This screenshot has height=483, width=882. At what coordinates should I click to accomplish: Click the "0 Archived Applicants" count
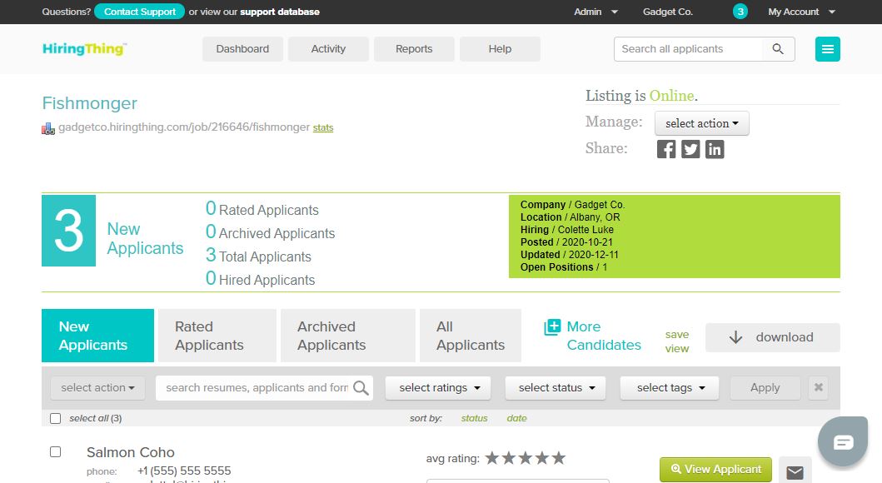(270, 232)
